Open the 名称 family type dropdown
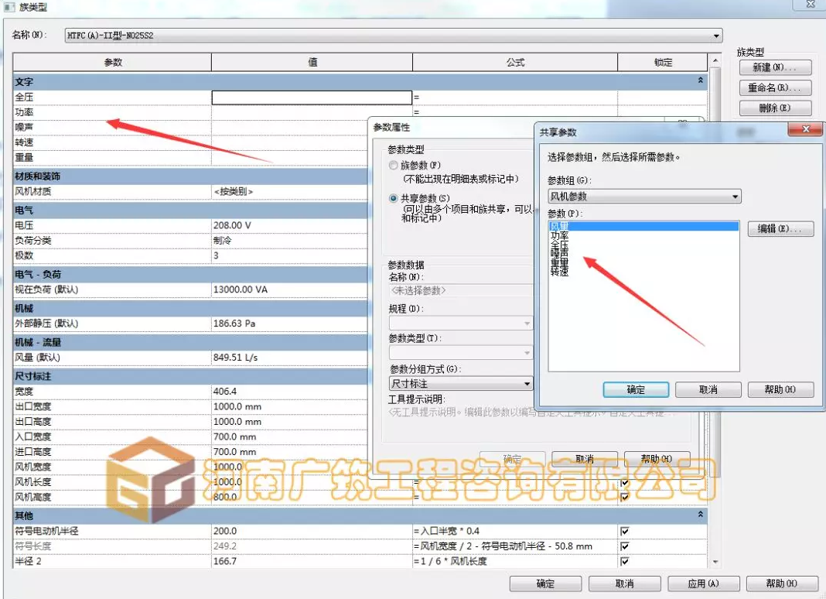Viewport: 826px width, 599px height. click(x=716, y=36)
